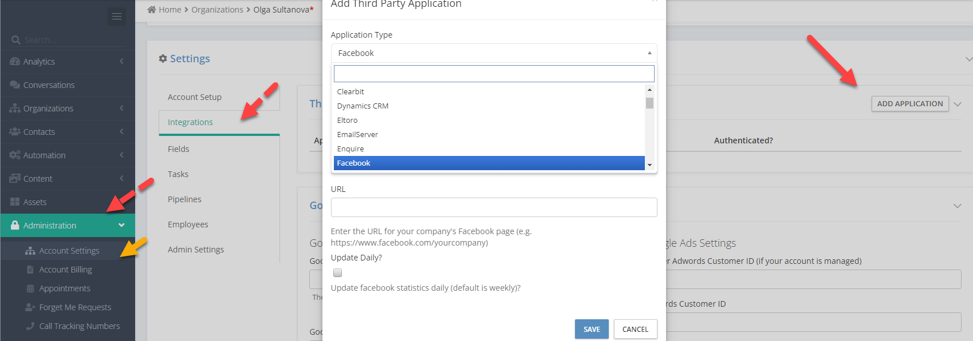Click the Forget Me Requests user icon

pos(30,307)
